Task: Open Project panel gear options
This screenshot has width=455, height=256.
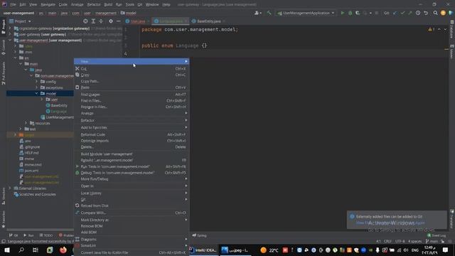Action: pos(111,21)
